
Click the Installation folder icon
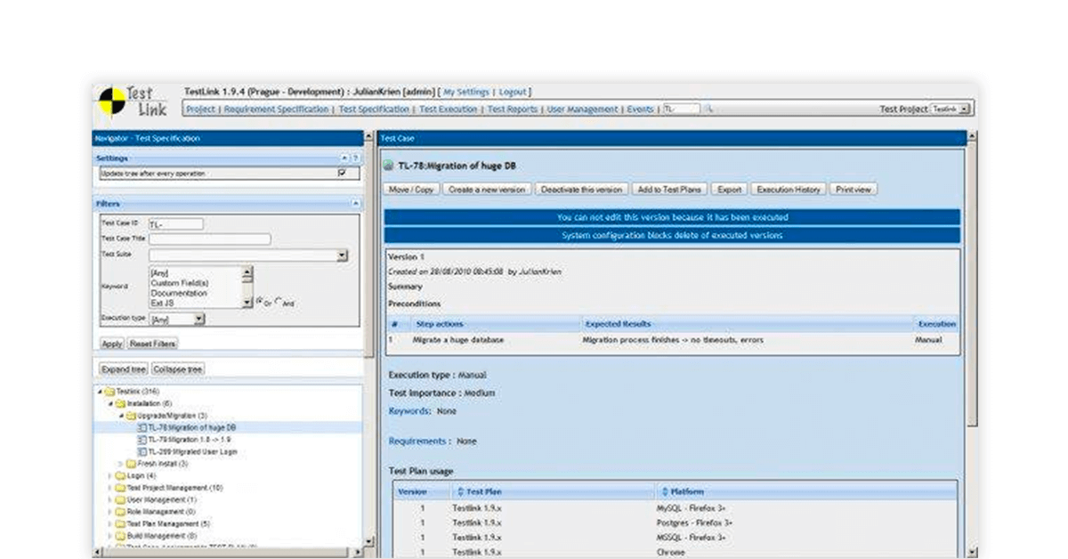click(119, 403)
